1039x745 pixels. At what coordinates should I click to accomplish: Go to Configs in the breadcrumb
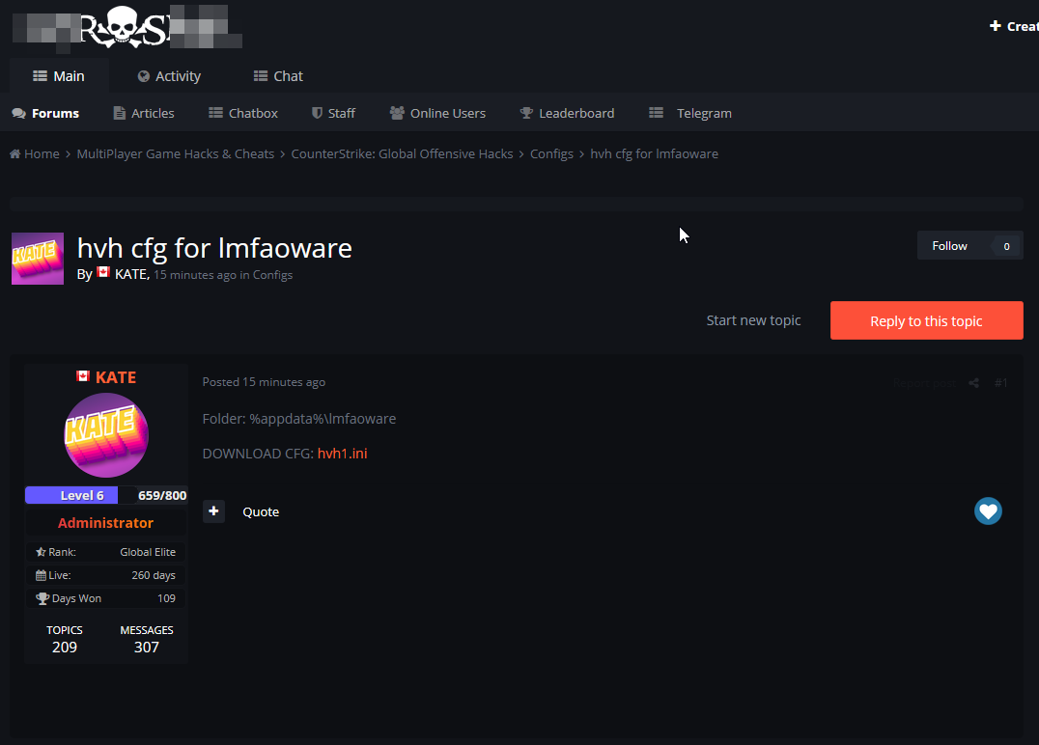coord(551,153)
